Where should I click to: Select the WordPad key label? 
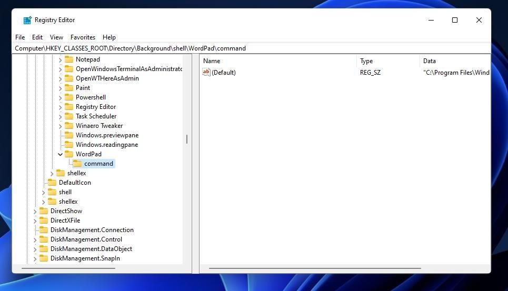[x=88, y=154]
